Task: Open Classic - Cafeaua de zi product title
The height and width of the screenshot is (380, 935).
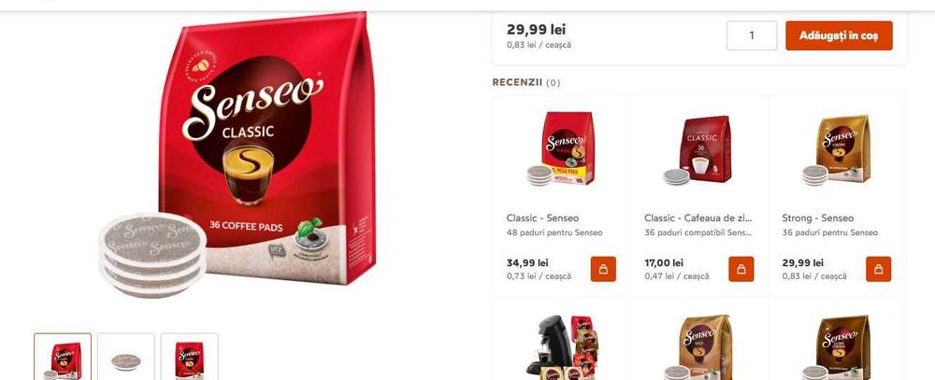Action: [x=698, y=218]
